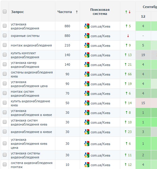Click Google icon in охранные системы row

87,36
